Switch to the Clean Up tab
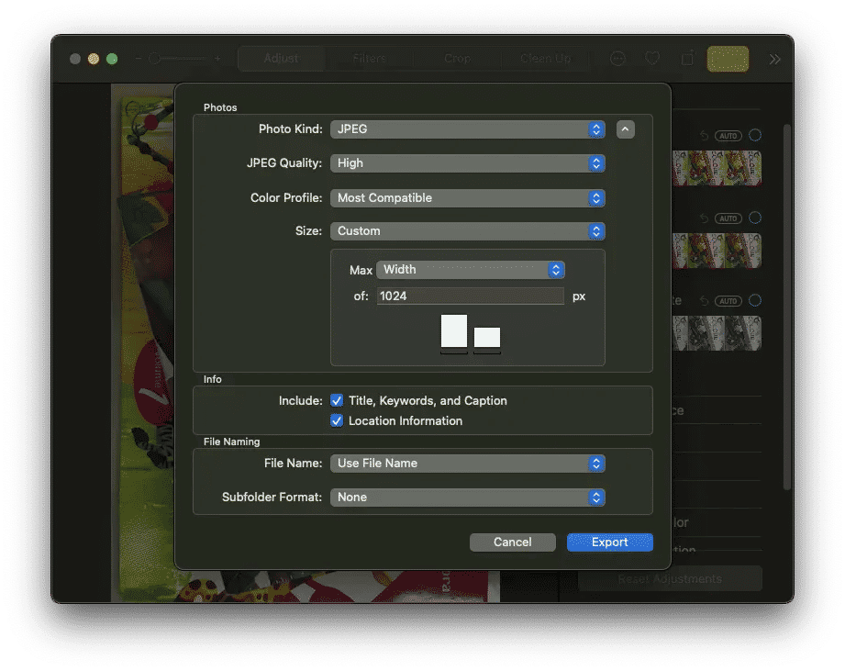This screenshot has width=845, height=671. [545, 58]
